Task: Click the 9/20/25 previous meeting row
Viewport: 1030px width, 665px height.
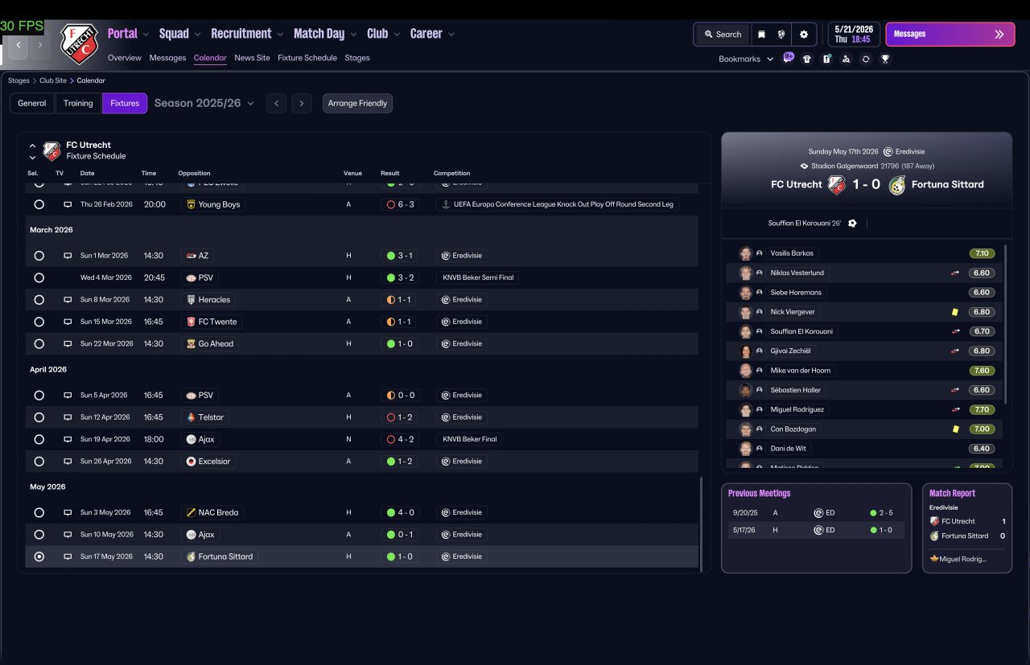Action: coord(815,512)
